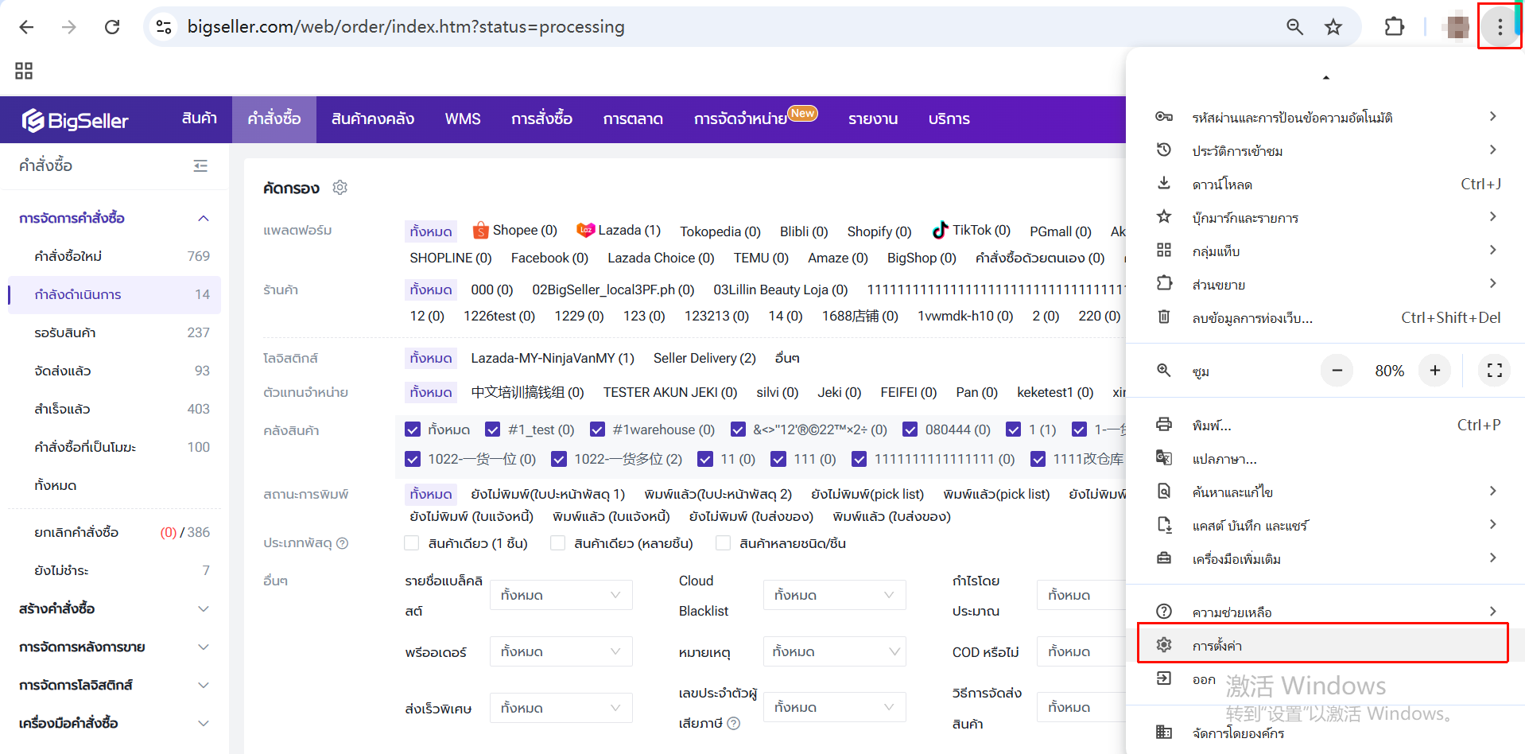Go back with the browser back arrow
The width and height of the screenshot is (1525, 754).
coord(26,27)
